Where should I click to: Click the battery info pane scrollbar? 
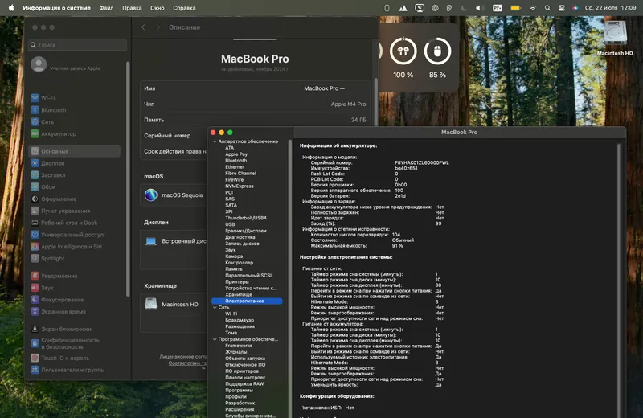[619, 279]
